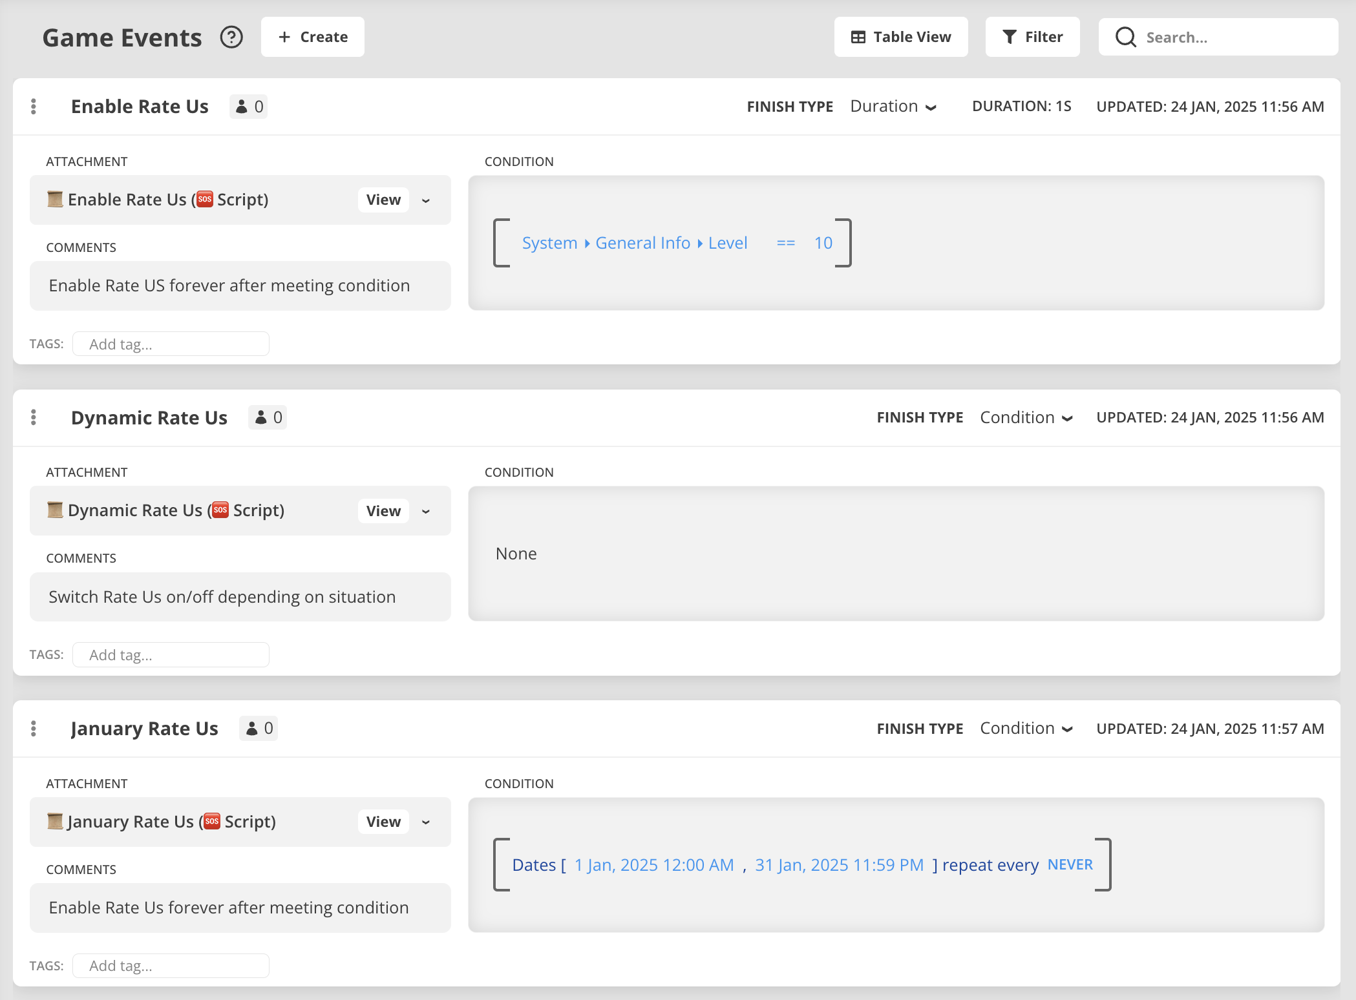Click the search magnifier icon

[x=1125, y=37]
